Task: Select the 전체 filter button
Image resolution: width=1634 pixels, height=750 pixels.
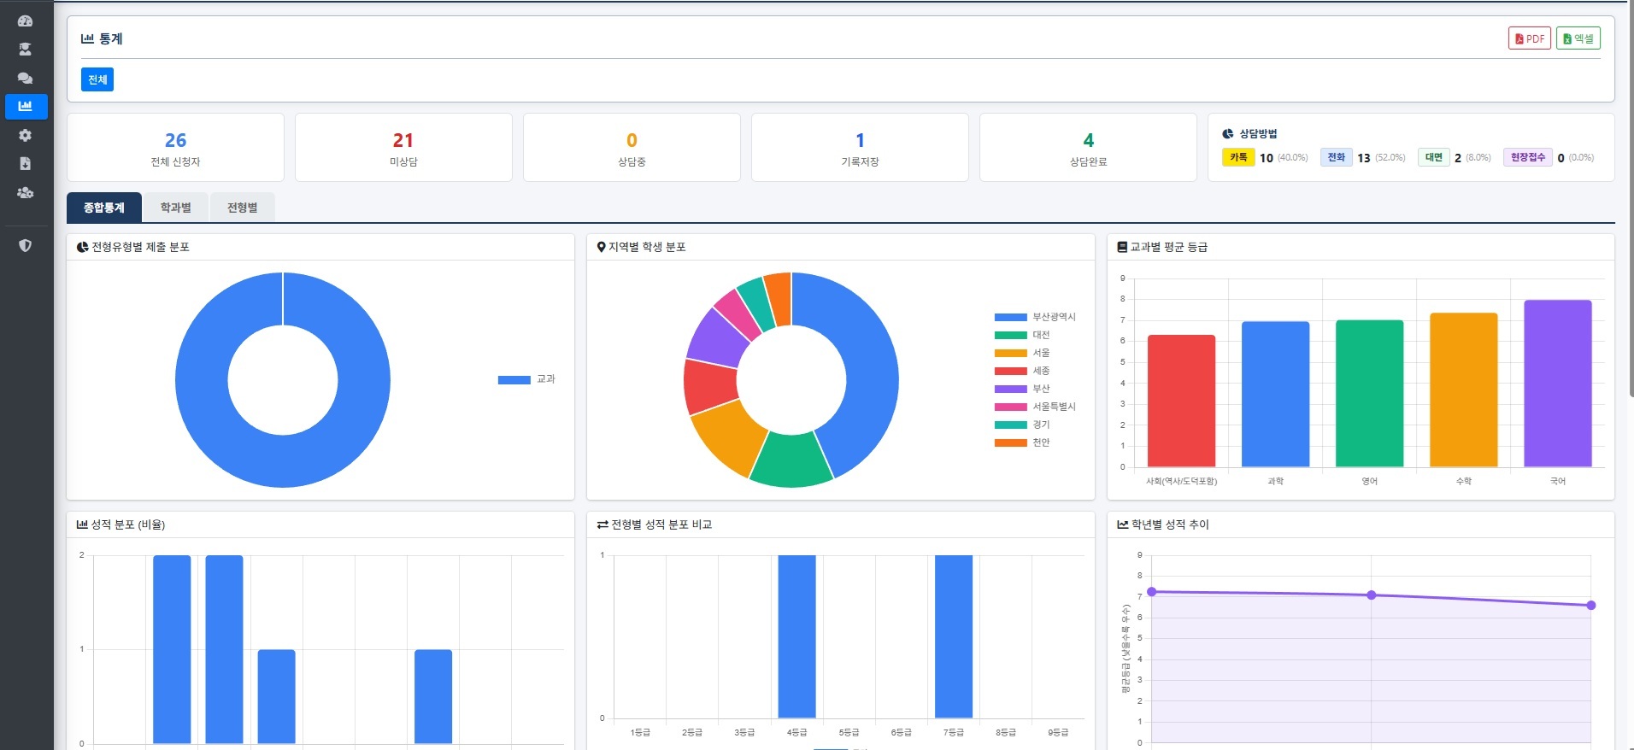Action: click(x=97, y=79)
